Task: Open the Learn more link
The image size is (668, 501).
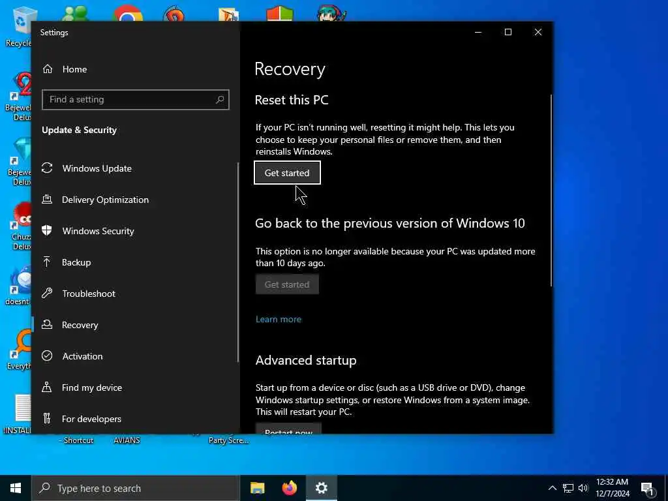Action: (x=278, y=319)
